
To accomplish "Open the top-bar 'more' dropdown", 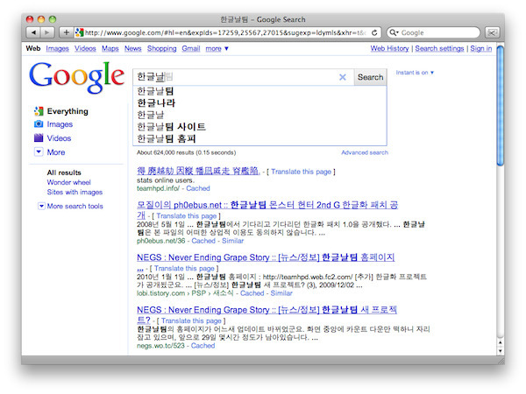I will point(217,48).
